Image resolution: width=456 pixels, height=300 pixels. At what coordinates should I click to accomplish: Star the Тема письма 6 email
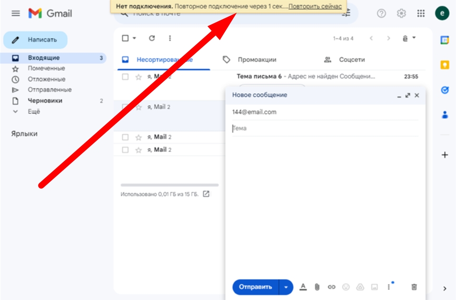click(x=139, y=77)
